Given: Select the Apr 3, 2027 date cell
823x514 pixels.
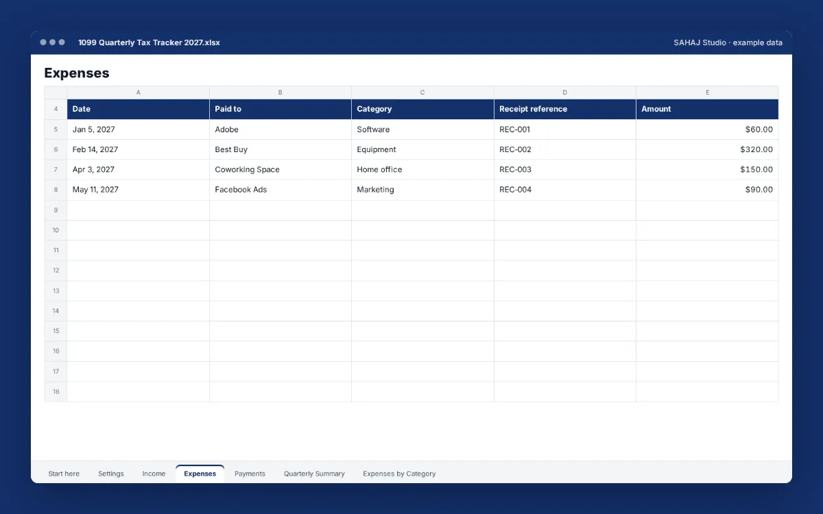Looking at the screenshot, I should [x=139, y=169].
